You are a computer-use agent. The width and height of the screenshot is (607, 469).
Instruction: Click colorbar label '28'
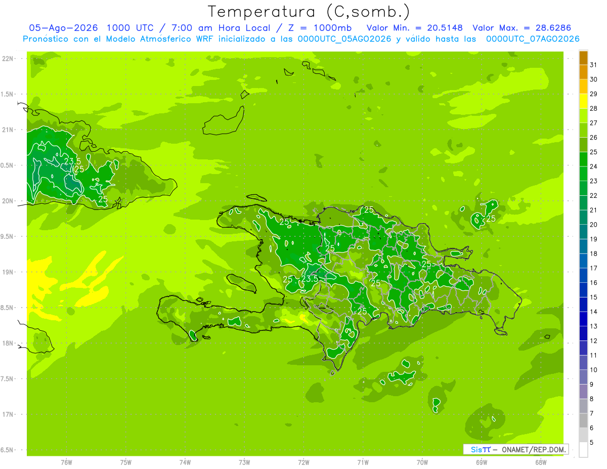click(x=593, y=108)
